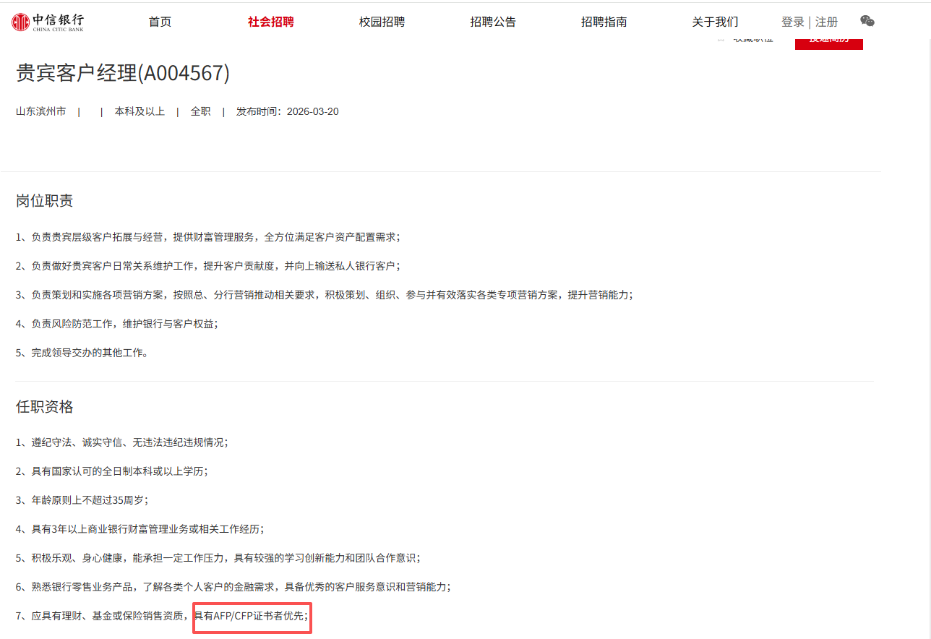The height and width of the screenshot is (639, 931).
Task: Click the China CITIC Bank logo
Action: coord(48,22)
